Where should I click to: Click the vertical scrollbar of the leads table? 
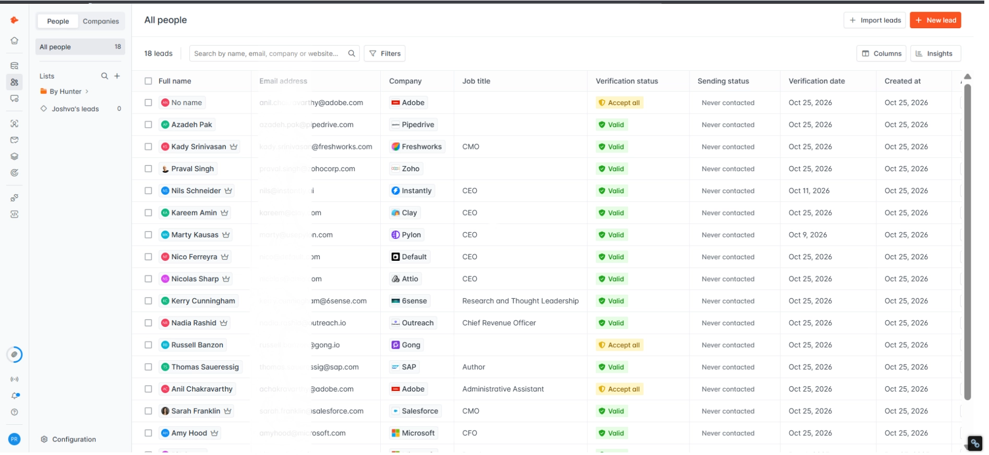968,242
